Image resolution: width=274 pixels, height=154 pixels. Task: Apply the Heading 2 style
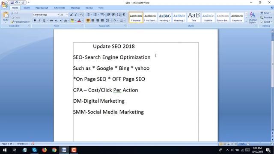(179, 17)
